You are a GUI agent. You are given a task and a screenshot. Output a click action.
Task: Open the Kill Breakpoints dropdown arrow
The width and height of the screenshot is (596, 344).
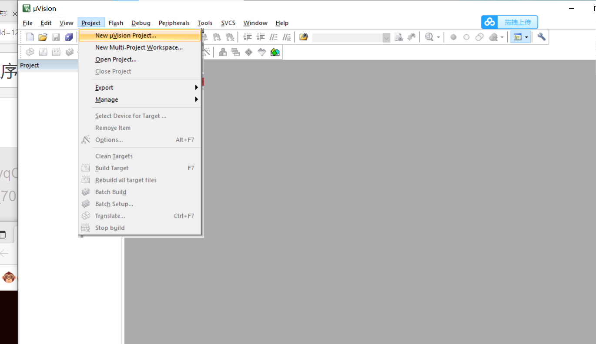tap(502, 37)
